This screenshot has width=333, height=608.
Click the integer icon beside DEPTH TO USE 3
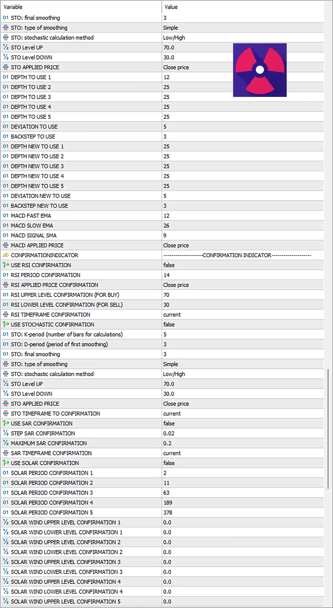(x=5, y=97)
